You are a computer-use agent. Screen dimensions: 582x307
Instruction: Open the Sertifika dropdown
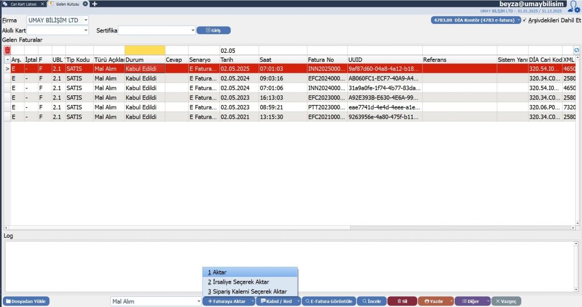[193, 30]
